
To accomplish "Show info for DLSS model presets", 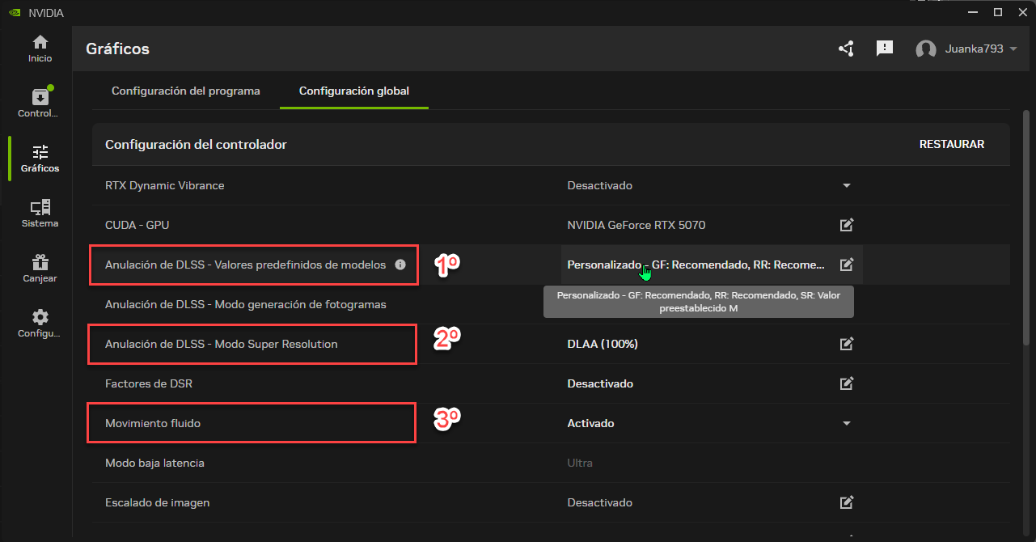I will pos(400,265).
